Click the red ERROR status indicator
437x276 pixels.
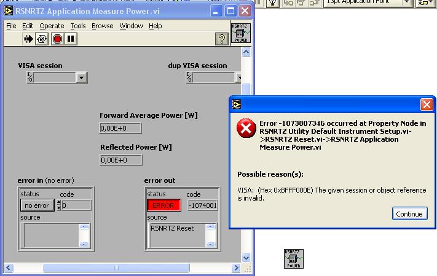point(164,205)
